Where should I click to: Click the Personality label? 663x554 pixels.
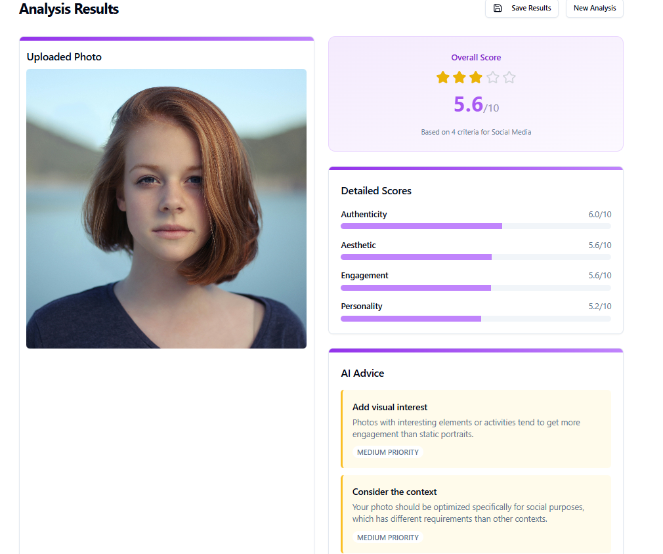coord(362,307)
